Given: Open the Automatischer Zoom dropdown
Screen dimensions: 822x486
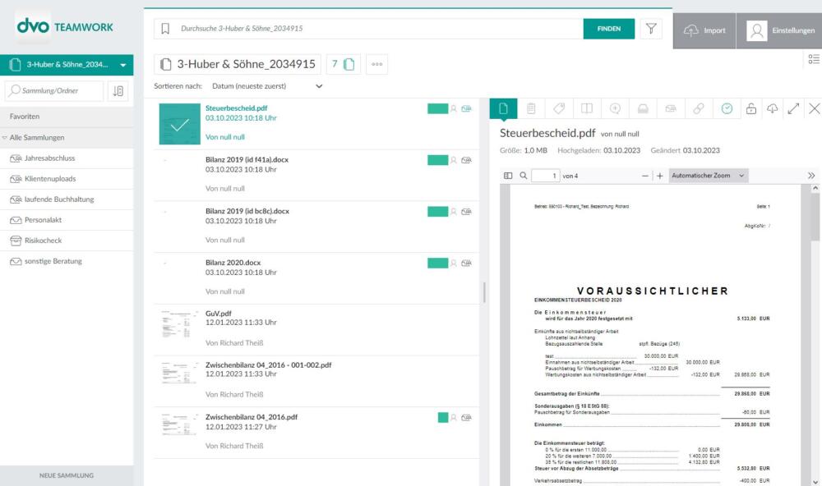Looking at the screenshot, I should click(x=709, y=176).
